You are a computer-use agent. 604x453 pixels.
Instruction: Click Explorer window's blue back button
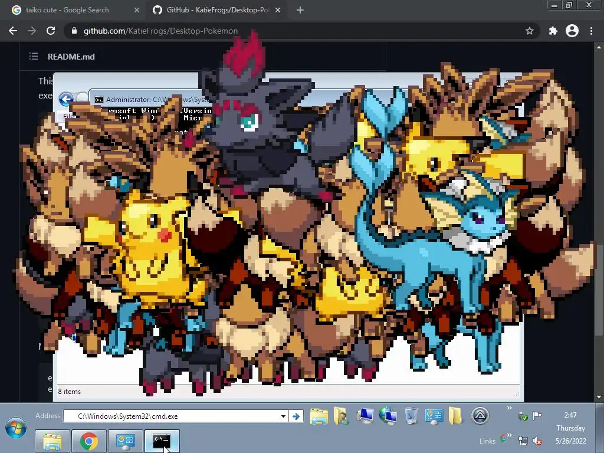coord(66,99)
